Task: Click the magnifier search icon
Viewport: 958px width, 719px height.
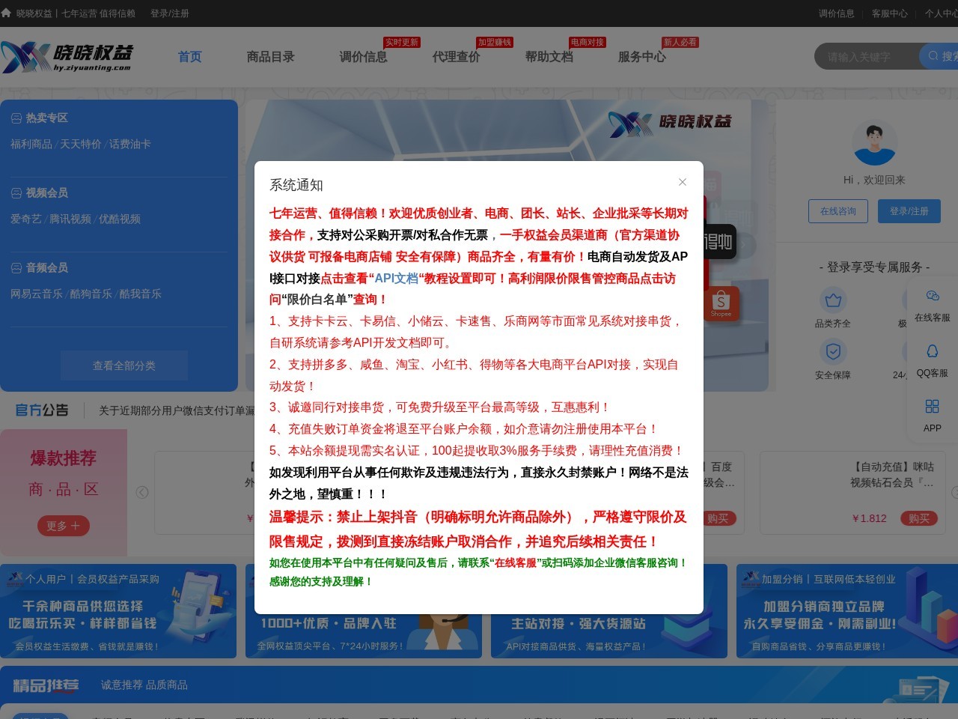Action: point(933,56)
